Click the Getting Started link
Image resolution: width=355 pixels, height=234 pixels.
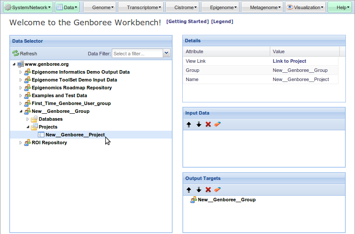[188, 22]
